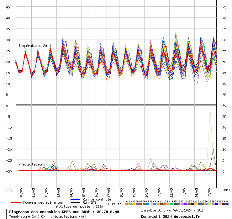Click the 25/05 date label
This screenshot has height=219, width=232.
[209, 191]
